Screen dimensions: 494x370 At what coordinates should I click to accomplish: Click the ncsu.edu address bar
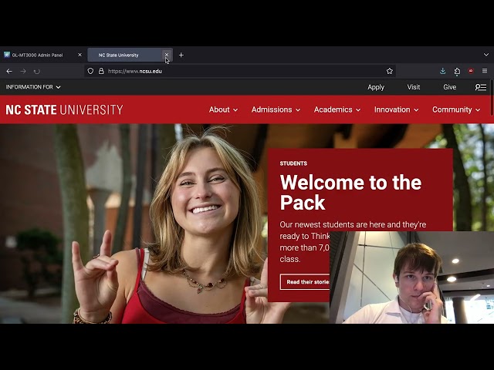coord(240,71)
